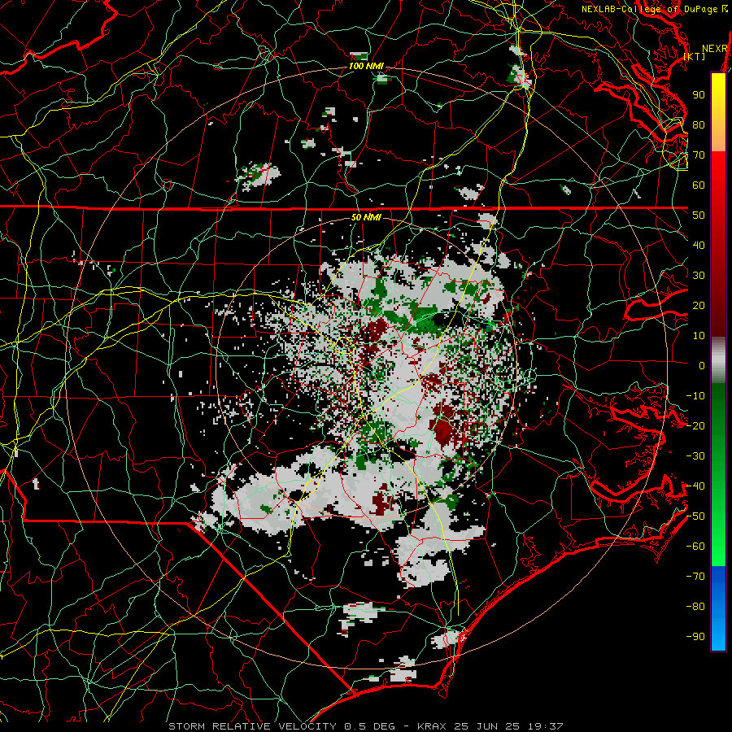Select the -50 value on velocity scale

click(x=695, y=516)
